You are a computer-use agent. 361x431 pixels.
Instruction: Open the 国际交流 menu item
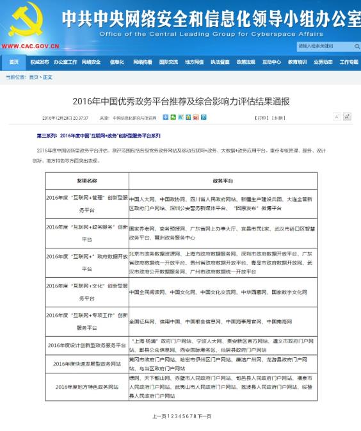point(168,62)
